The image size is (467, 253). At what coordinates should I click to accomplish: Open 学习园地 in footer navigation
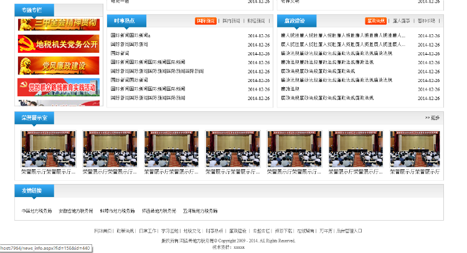click(170, 231)
